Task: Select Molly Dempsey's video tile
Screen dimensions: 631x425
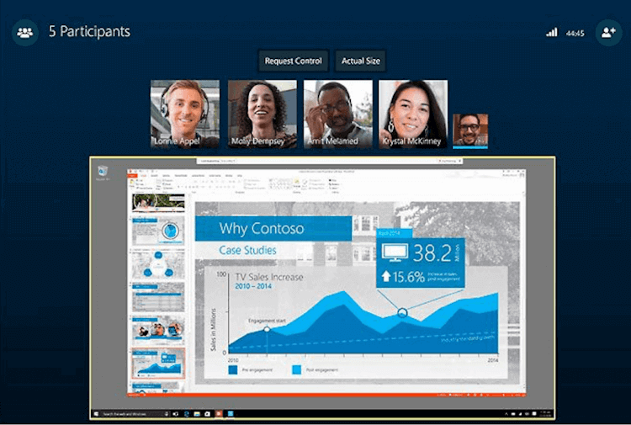Action: (262, 114)
